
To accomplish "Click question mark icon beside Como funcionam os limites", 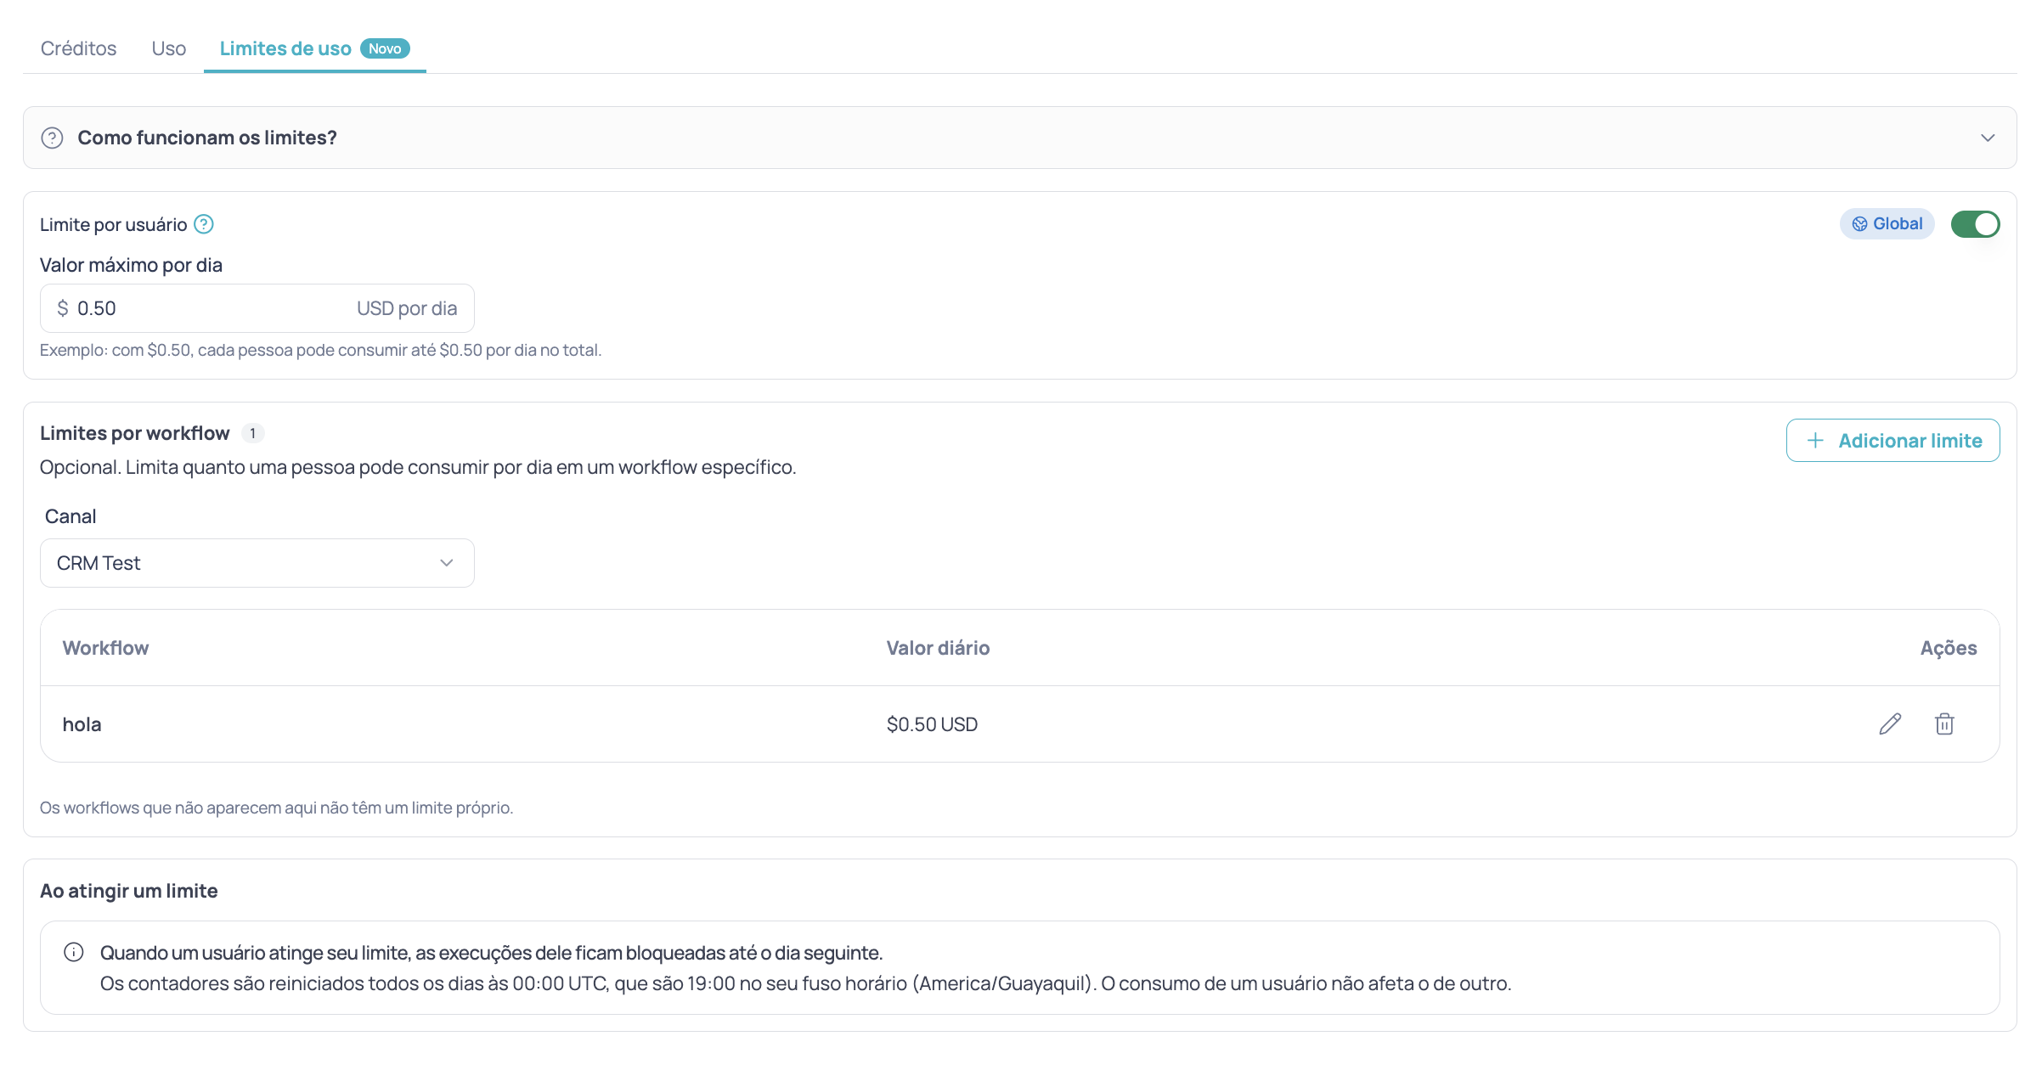I will tap(53, 138).
